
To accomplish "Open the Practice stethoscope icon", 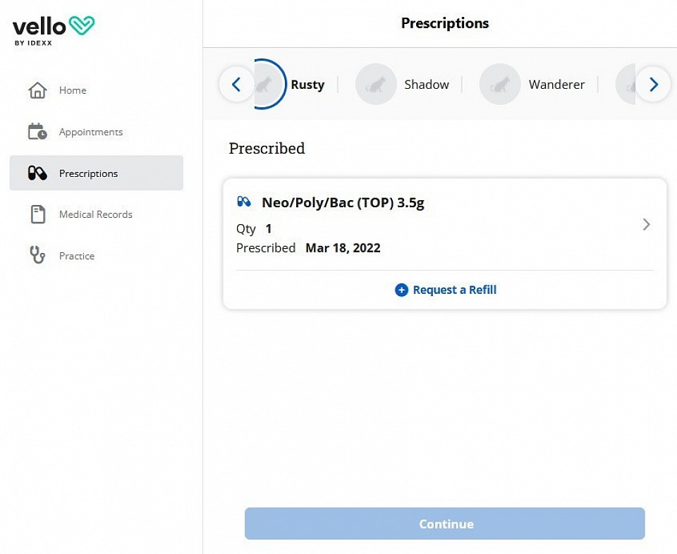I will (x=37, y=255).
